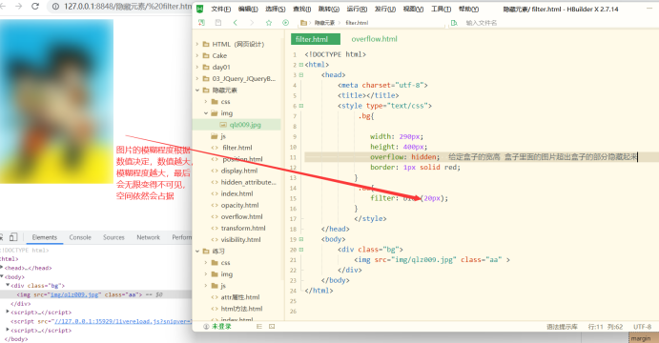Click the browser reload icon
659x343 pixels.
(x=35, y=7)
